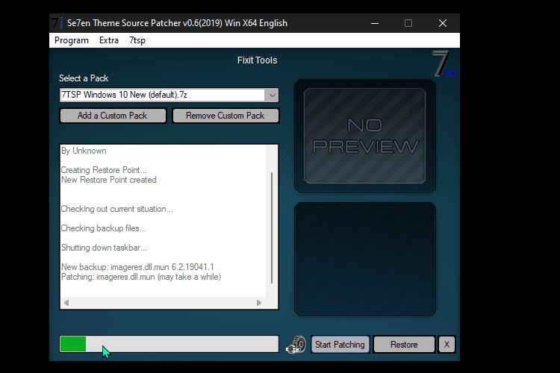Click the Fixit Tools heading link
This screenshot has width=560, height=373.
(257, 60)
